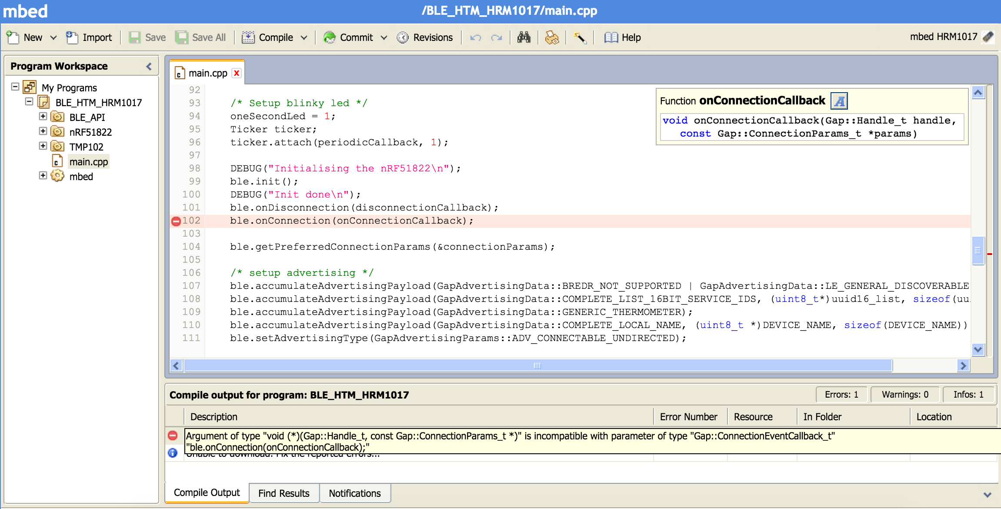Switch to the Find Results tab

tap(284, 493)
